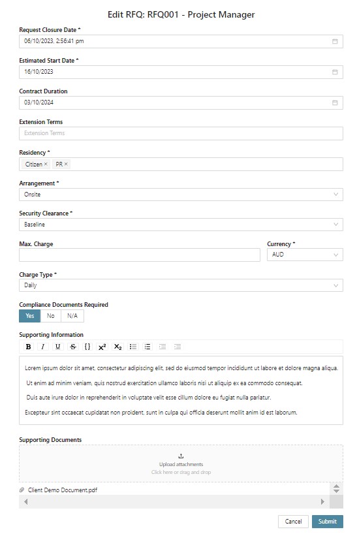
Task: Apply bold formatting in Supporting Information
Action: [29, 347]
